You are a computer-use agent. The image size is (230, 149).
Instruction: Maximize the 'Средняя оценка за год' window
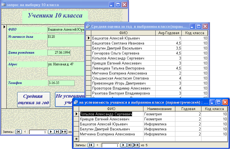tap(199, 26)
